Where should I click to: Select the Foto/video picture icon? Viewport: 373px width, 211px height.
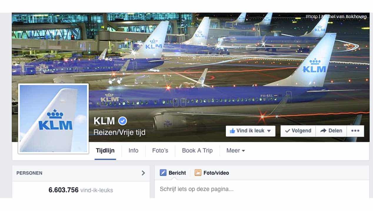click(x=198, y=173)
